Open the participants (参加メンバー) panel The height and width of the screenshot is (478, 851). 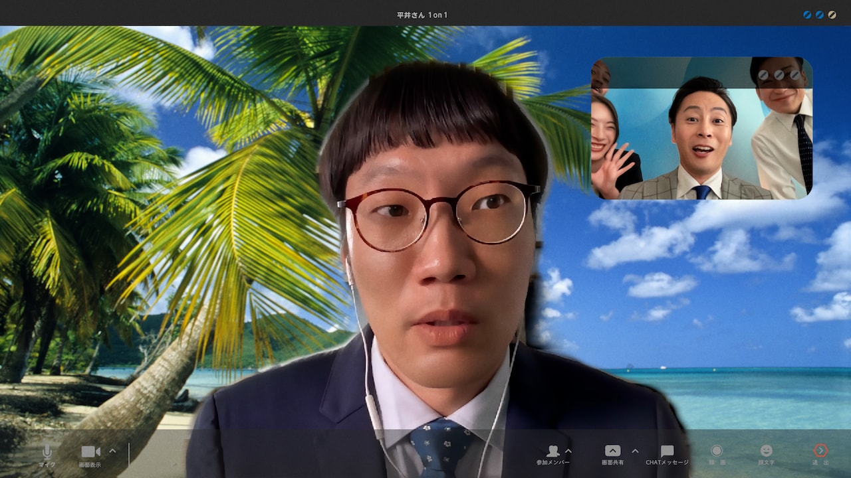tap(552, 451)
